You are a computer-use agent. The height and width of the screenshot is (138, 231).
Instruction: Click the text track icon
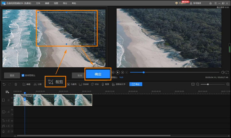[3, 120]
